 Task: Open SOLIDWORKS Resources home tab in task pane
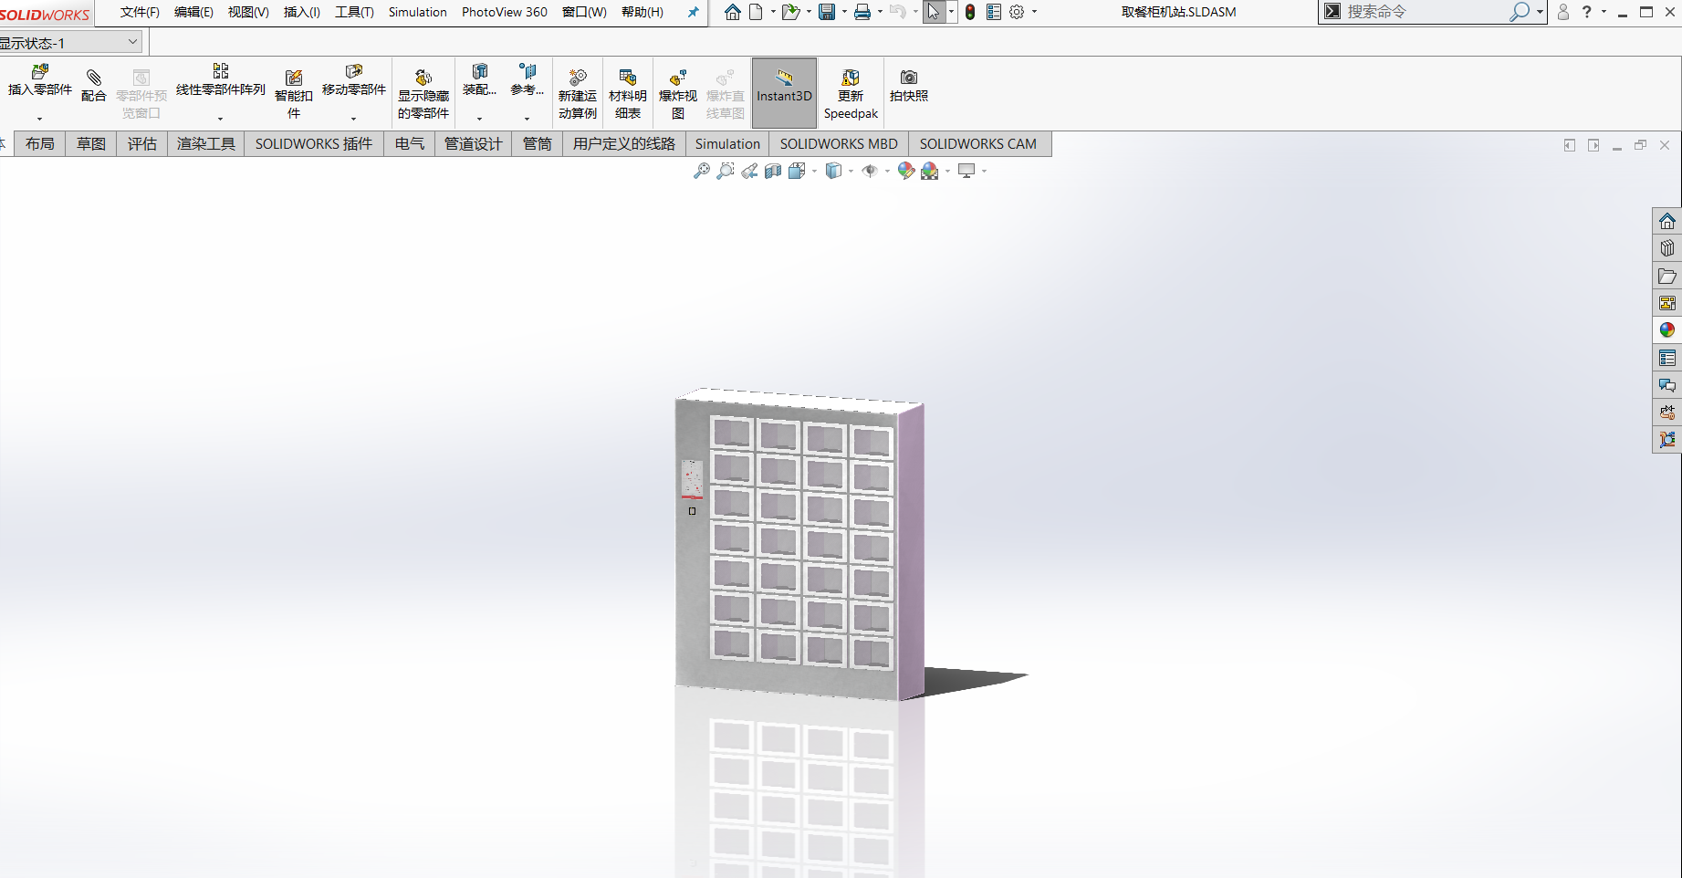tap(1667, 222)
